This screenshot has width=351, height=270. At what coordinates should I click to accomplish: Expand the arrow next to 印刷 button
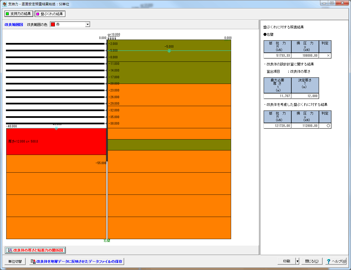[297, 261]
